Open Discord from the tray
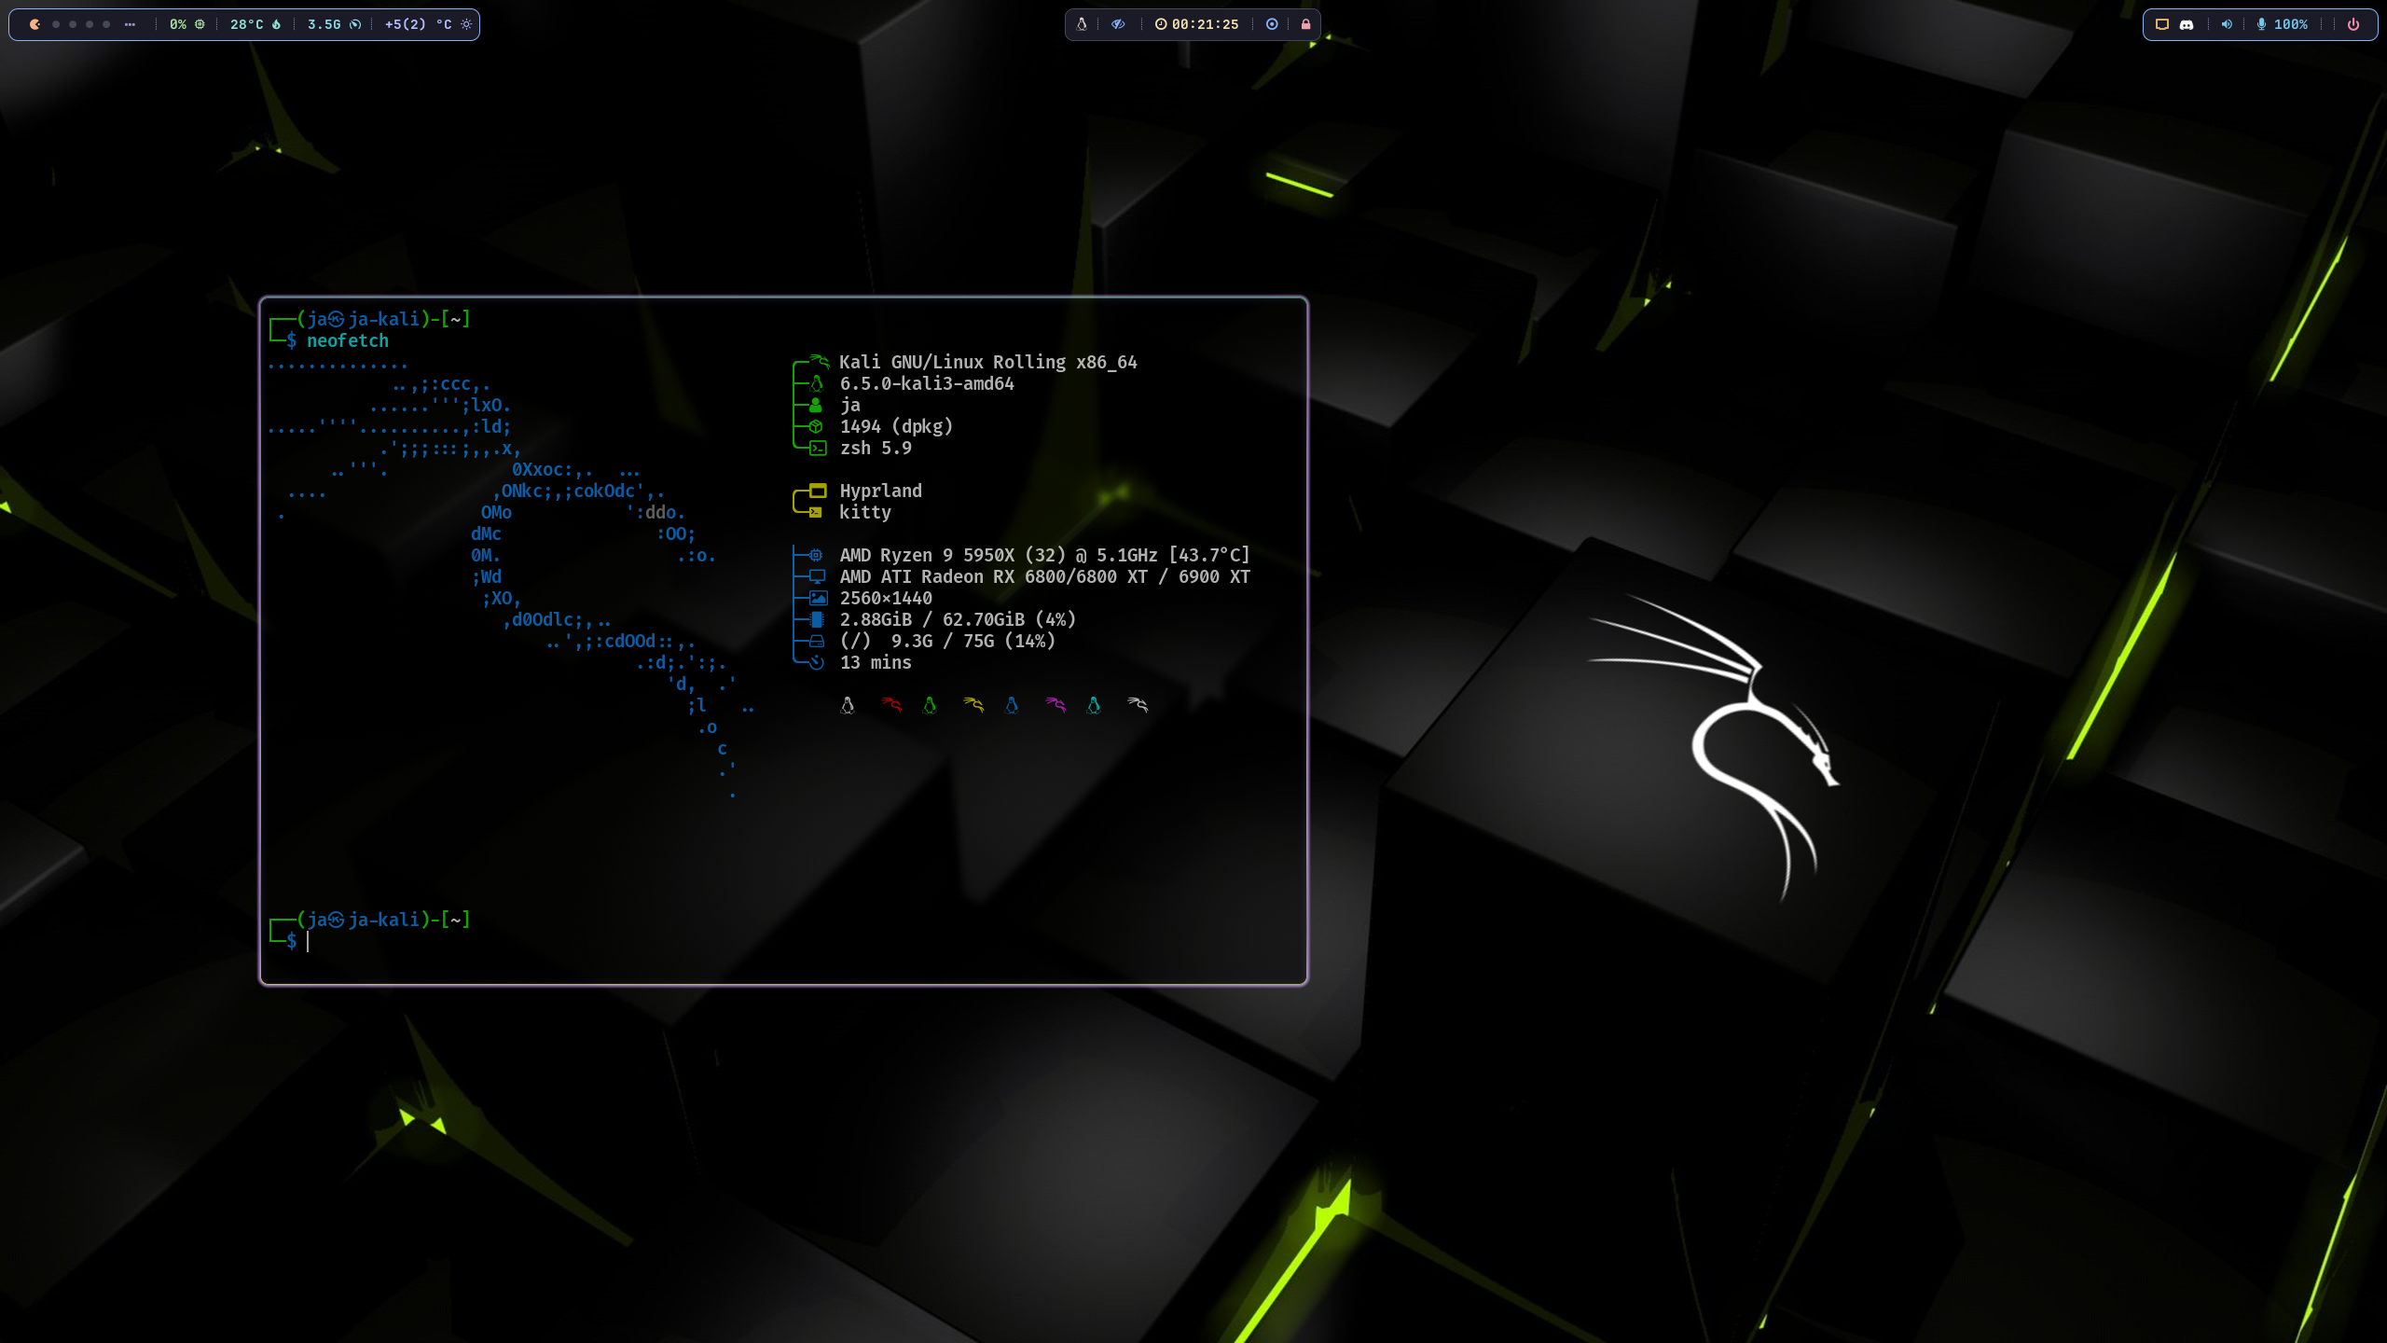This screenshot has height=1343, width=2387. click(x=2187, y=24)
